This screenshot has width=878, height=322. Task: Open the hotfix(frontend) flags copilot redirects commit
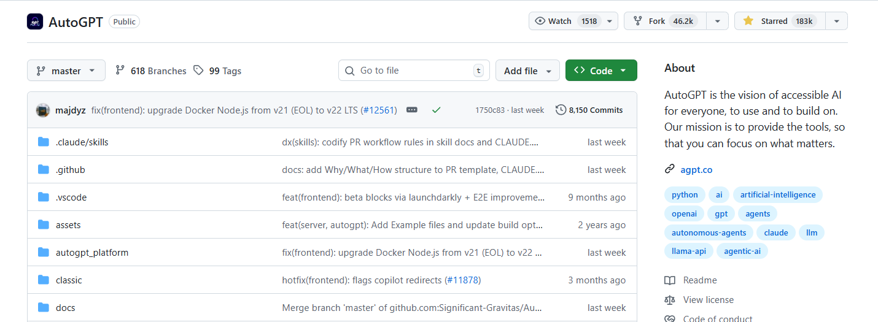pos(362,280)
